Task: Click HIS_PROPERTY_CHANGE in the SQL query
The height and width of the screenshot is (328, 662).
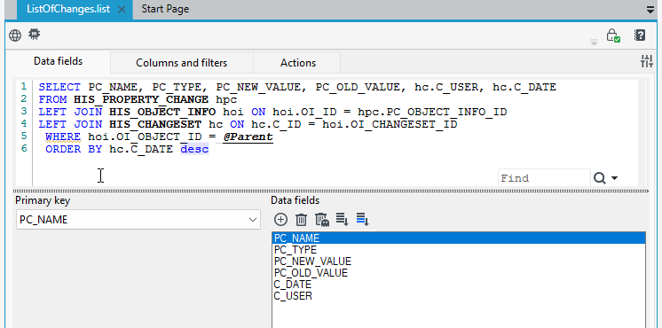Action: pyautogui.click(x=141, y=99)
